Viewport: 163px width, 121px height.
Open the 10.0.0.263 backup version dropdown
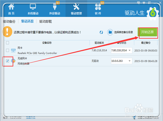pos(122,61)
